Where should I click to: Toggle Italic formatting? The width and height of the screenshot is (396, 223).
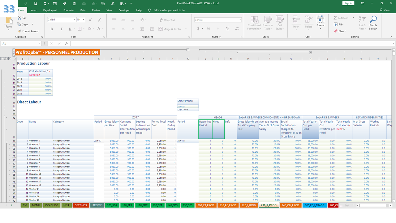pyautogui.click(x=61, y=29)
